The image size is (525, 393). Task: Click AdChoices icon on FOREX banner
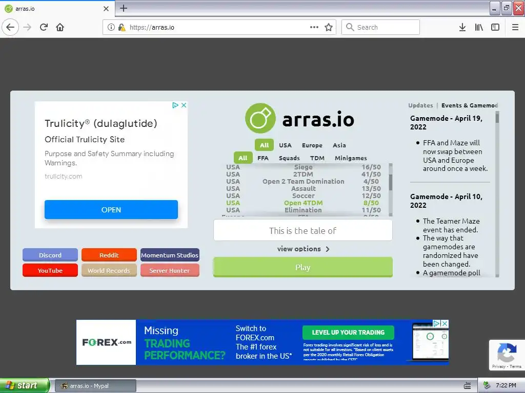[x=437, y=323]
